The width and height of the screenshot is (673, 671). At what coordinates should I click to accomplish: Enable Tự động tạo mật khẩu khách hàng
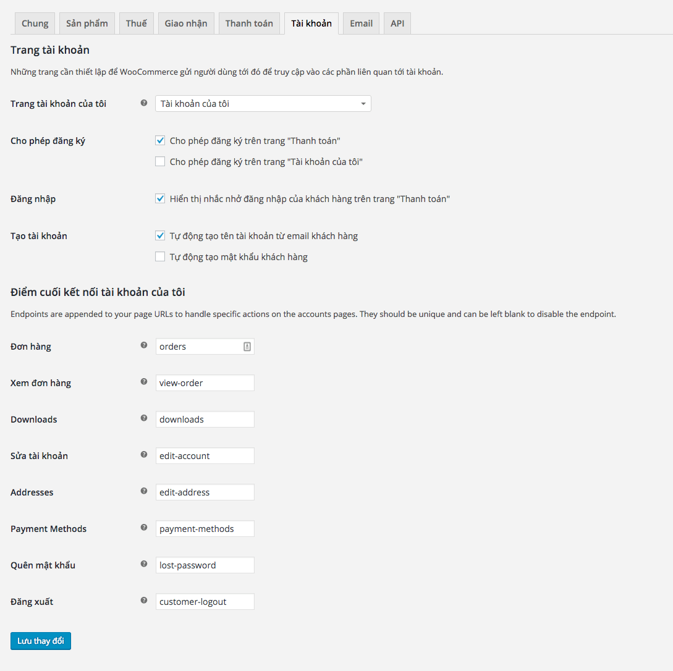click(160, 256)
